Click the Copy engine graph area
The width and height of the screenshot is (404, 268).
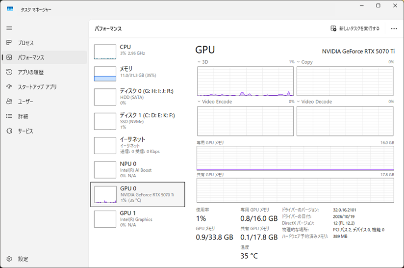click(345, 81)
